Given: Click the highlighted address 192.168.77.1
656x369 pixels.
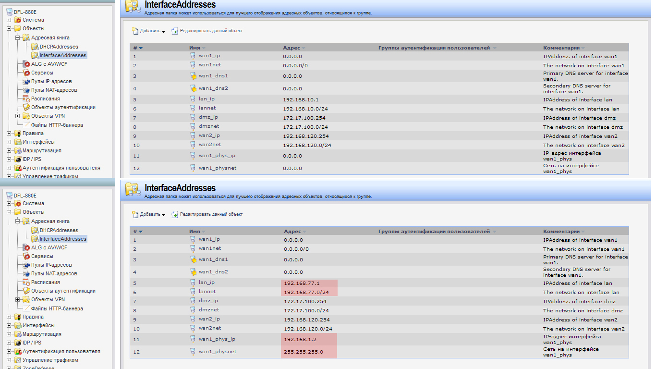Looking at the screenshot, I should [302, 283].
